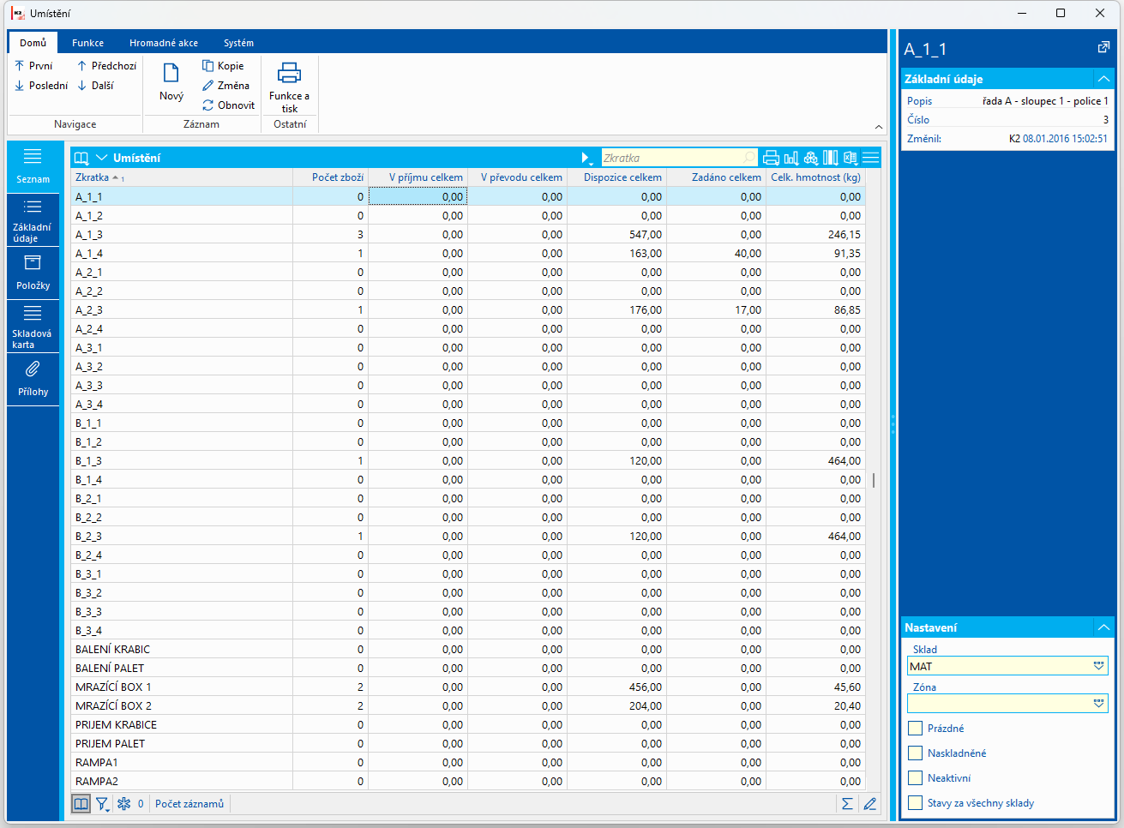Open the hamburger menu in grid toolbar
Image resolution: width=1124 pixels, height=828 pixels.
(870, 158)
